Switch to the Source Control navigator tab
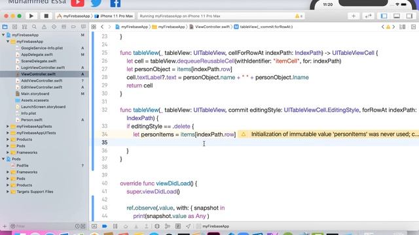The width and height of the screenshot is (419, 235). click(14, 27)
